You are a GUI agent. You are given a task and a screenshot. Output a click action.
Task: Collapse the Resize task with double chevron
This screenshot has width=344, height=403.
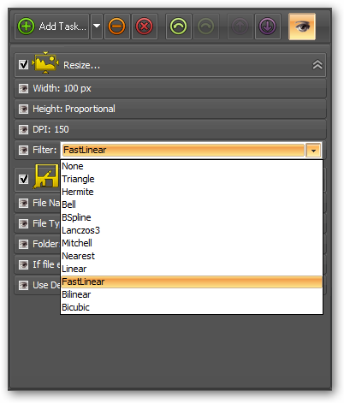click(317, 65)
